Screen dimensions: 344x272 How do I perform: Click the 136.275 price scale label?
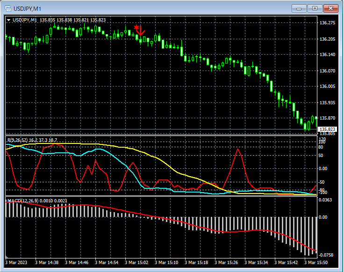pyautogui.click(x=326, y=23)
